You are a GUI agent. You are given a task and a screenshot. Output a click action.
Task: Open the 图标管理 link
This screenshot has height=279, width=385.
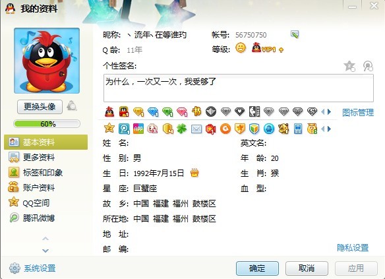(358, 113)
